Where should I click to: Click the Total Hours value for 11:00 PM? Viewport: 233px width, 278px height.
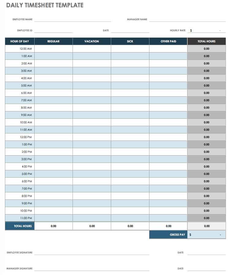point(207,218)
